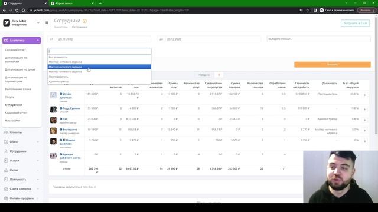378x212 pixels.
Task: Toggle the sidebar hamburger menu icon
Action: click(x=47, y=23)
